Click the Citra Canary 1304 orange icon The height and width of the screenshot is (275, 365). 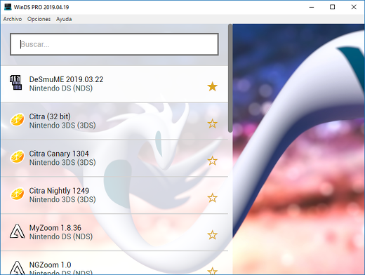coord(17,156)
